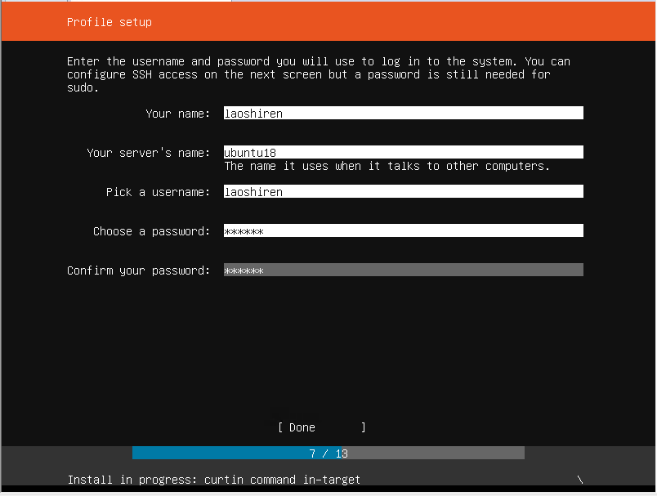Click the 'Your server's name:' label
The height and width of the screenshot is (496, 657).
coord(148,153)
